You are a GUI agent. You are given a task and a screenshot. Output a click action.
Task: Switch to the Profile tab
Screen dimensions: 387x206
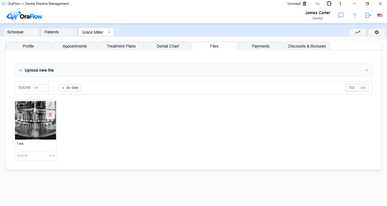28,46
